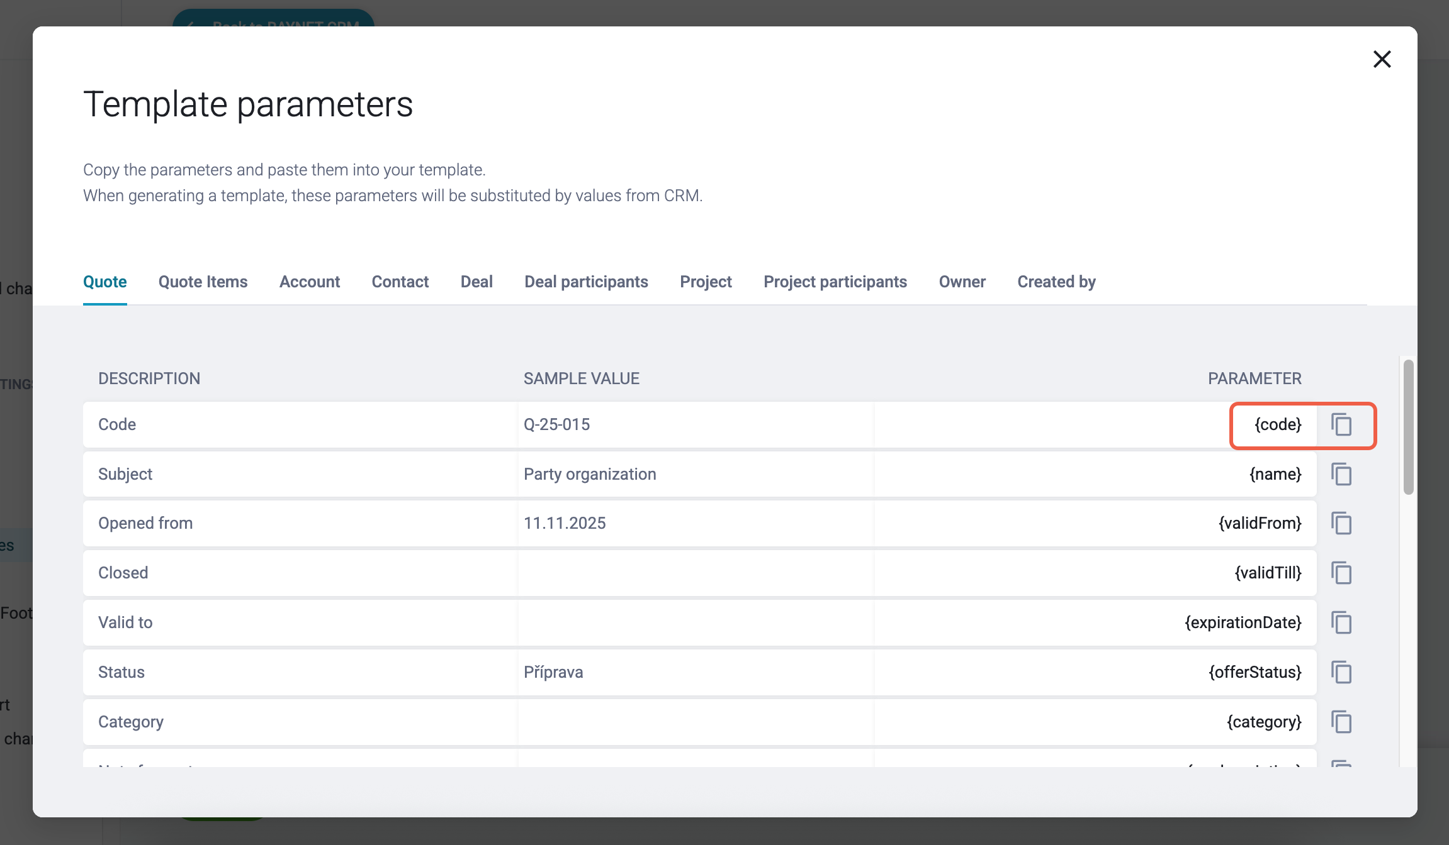Click the DESCRIPTION column header
Image resolution: width=1449 pixels, height=845 pixels.
pyautogui.click(x=149, y=378)
